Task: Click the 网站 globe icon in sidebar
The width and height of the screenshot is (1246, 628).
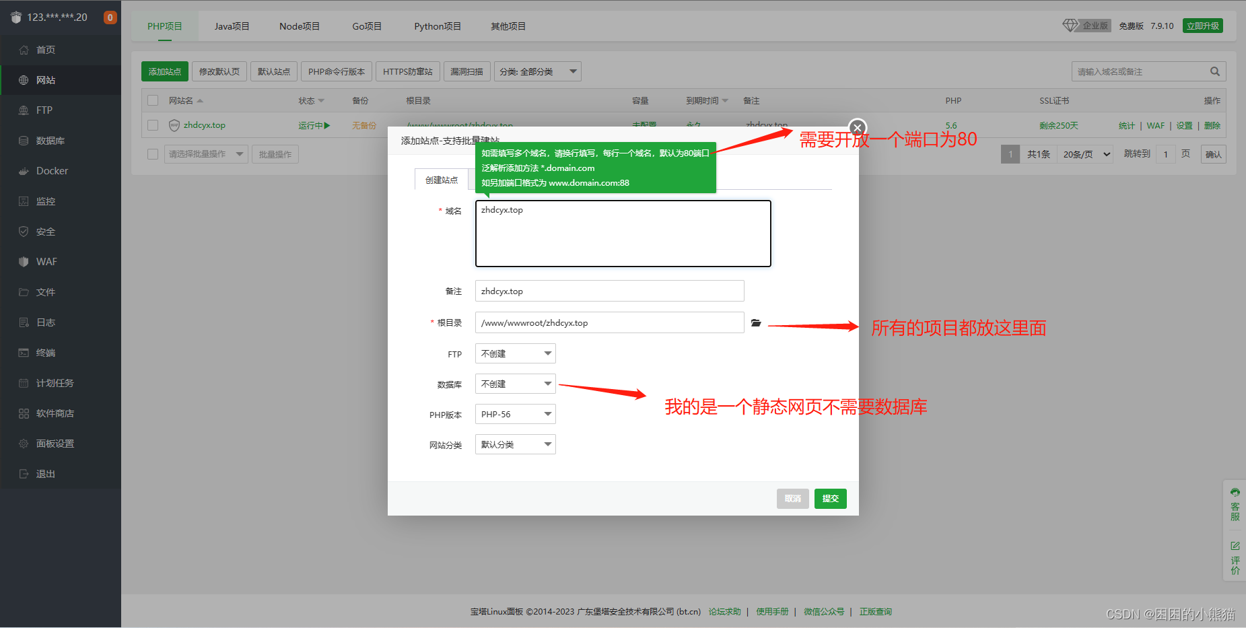Action: pos(24,80)
